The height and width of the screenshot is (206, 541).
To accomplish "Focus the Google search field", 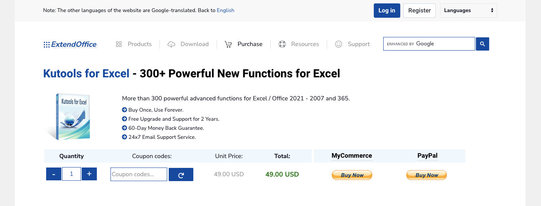I will (429, 44).
